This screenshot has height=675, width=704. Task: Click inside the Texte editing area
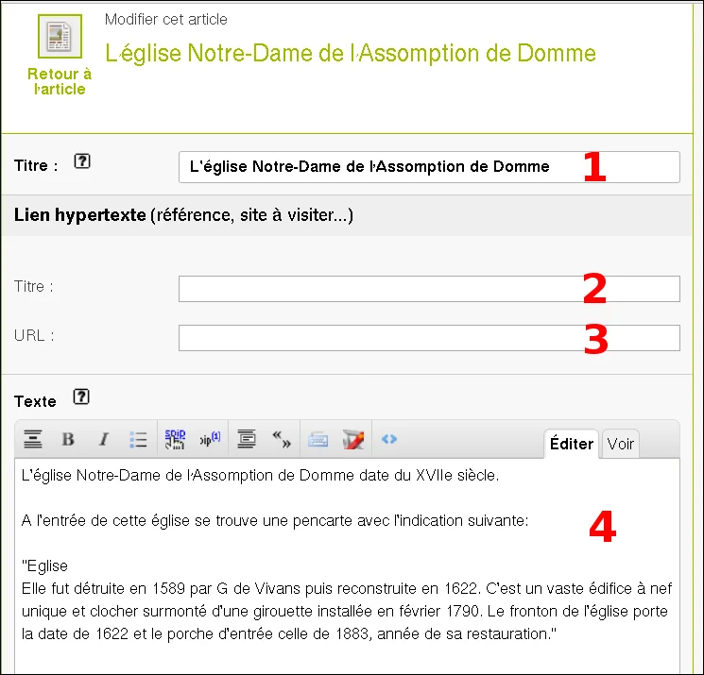point(347,565)
